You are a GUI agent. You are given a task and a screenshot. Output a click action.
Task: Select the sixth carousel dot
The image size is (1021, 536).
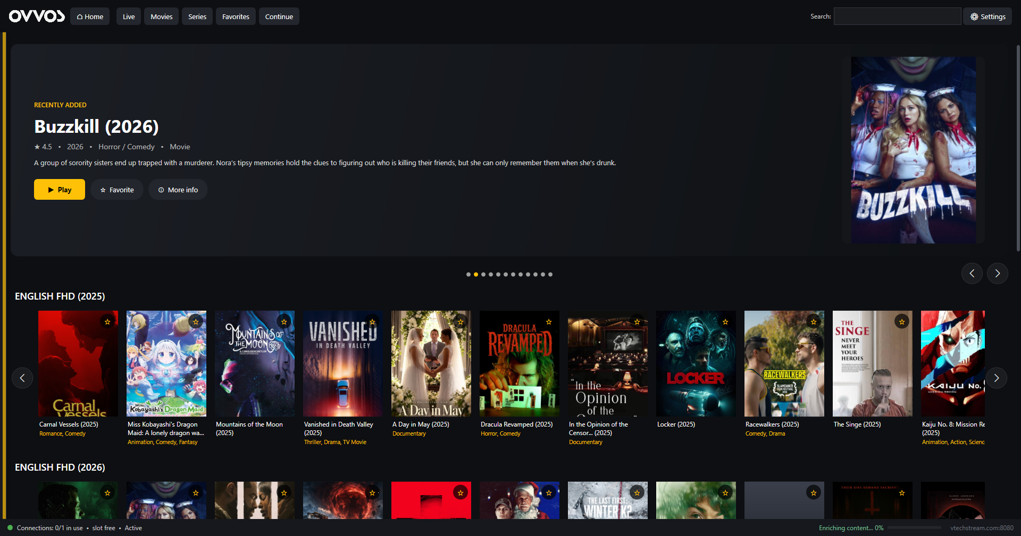[506, 275]
